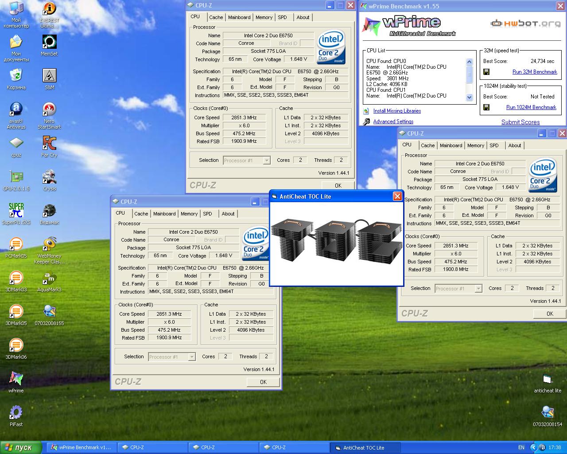Screen dimensions: 567x454
Task: Click the Run 32M Benchmark link
Action: [x=535, y=72]
